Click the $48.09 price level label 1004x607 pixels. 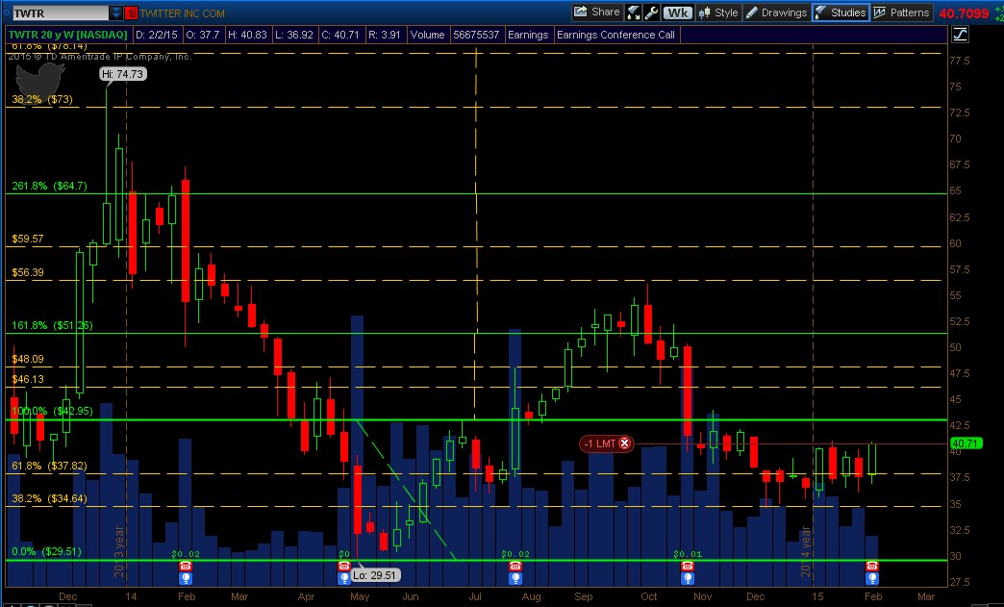(x=28, y=359)
